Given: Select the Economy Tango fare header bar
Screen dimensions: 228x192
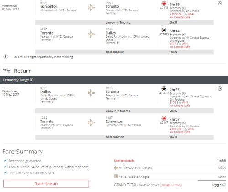Looking at the screenshot, I should point(114,80).
